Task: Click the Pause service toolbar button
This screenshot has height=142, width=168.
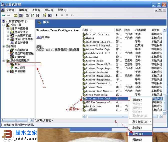Action: pos(67,15)
